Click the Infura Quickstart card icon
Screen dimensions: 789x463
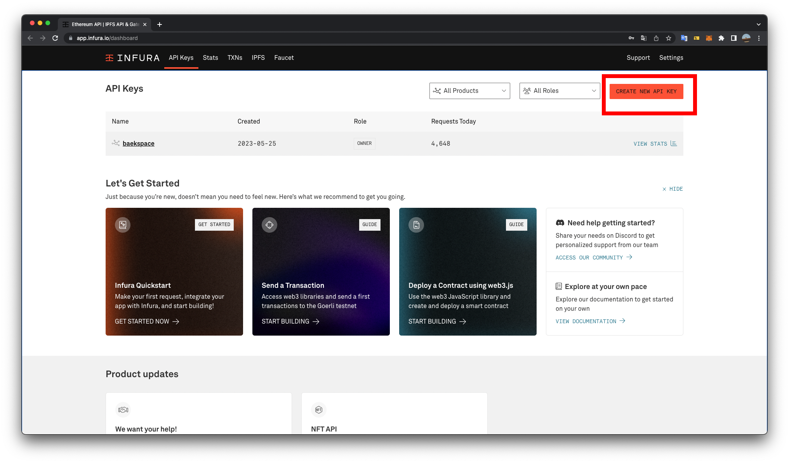point(123,225)
